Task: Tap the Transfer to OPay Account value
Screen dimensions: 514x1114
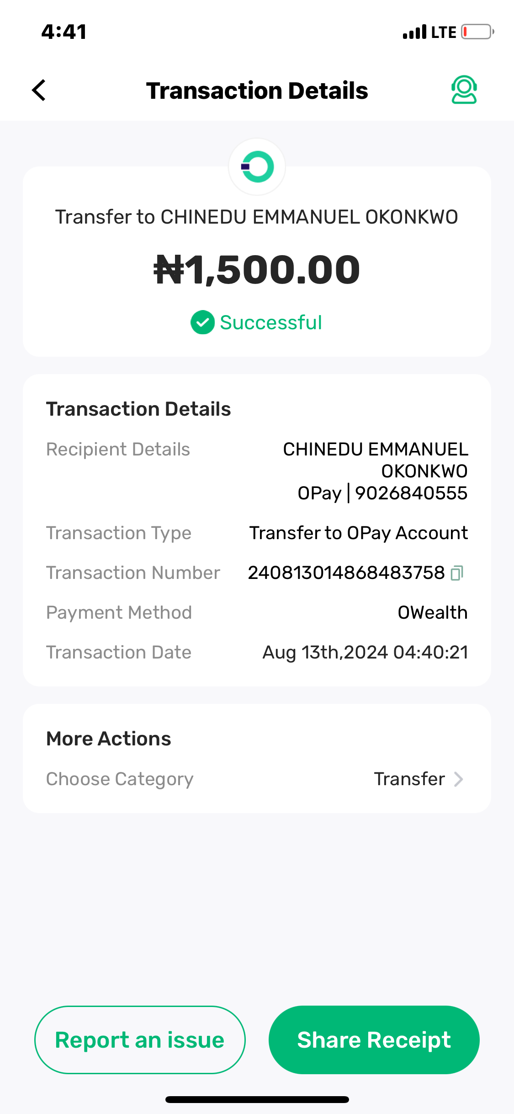Action: tap(358, 533)
